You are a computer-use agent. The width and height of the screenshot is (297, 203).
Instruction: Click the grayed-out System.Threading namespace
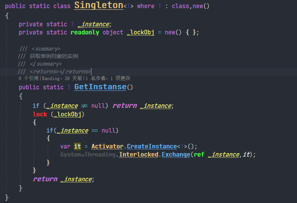88,155
